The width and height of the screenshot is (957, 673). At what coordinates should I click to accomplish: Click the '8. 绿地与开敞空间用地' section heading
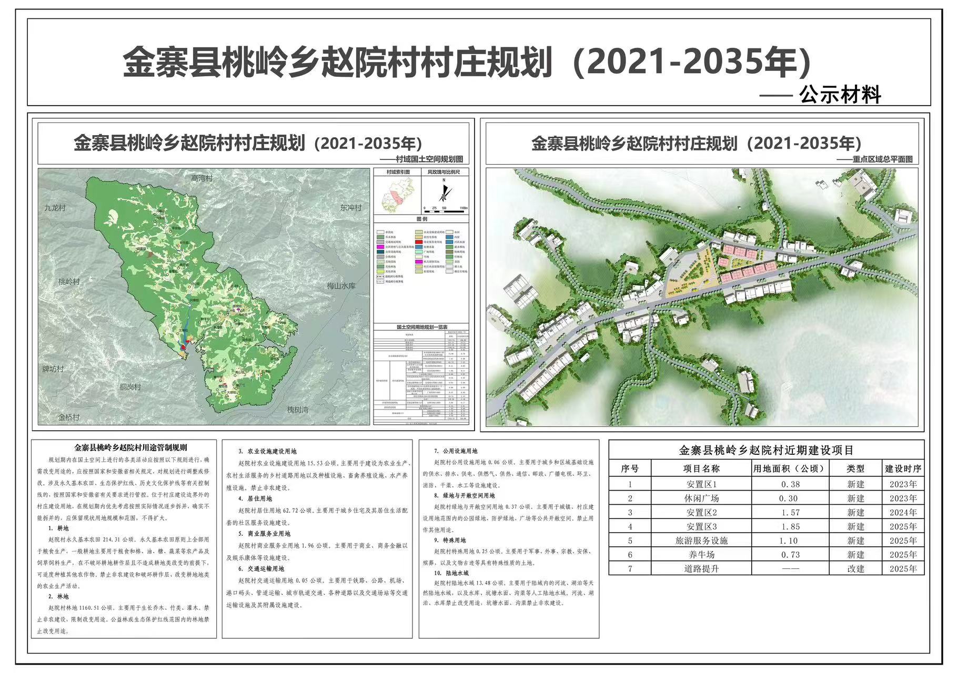click(465, 496)
